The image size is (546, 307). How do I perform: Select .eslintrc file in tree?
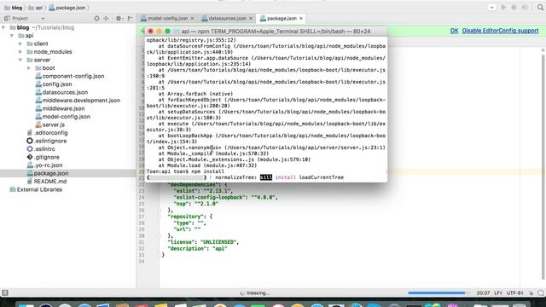tap(44, 149)
